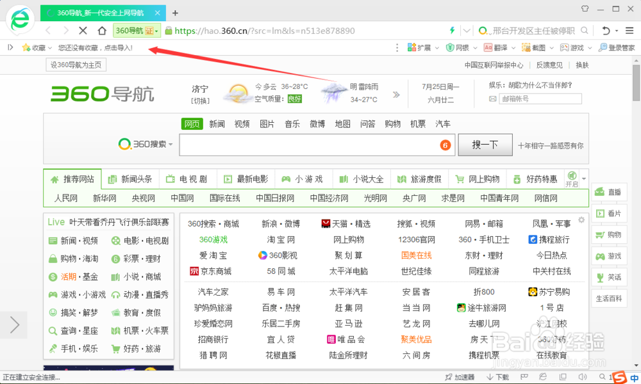Select the 地图 search tab
This screenshot has width=641, height=384.
(342, 124)
